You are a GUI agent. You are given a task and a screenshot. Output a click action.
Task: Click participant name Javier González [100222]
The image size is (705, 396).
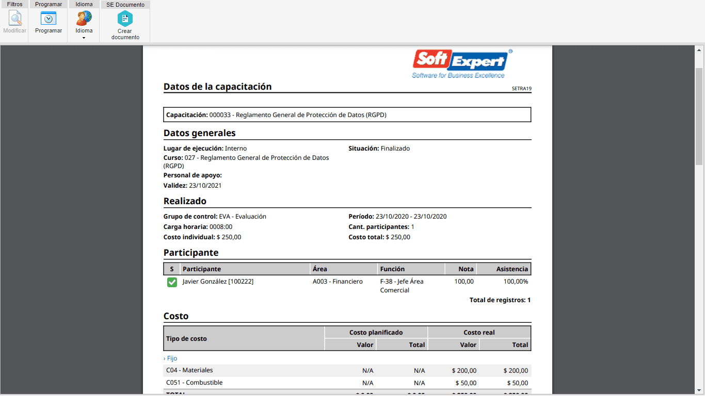click(x=218, y=282)
